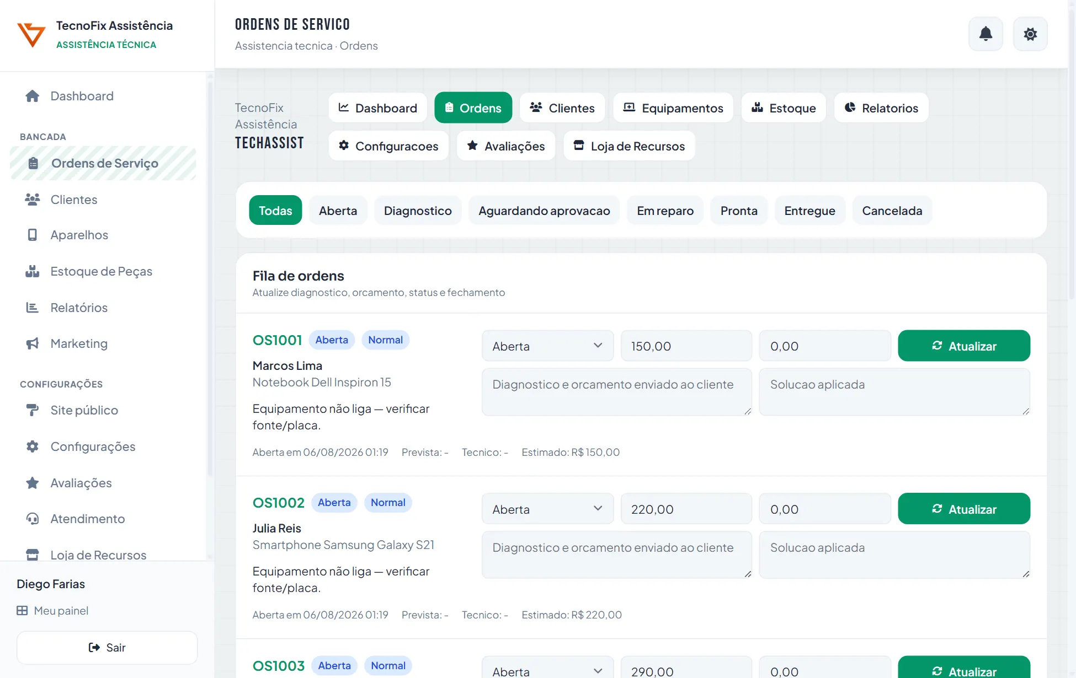The width and height of the screenshot is (1076, 678).
Task: Click the Aberta badge on OS1002
Action: click(334, 503)
